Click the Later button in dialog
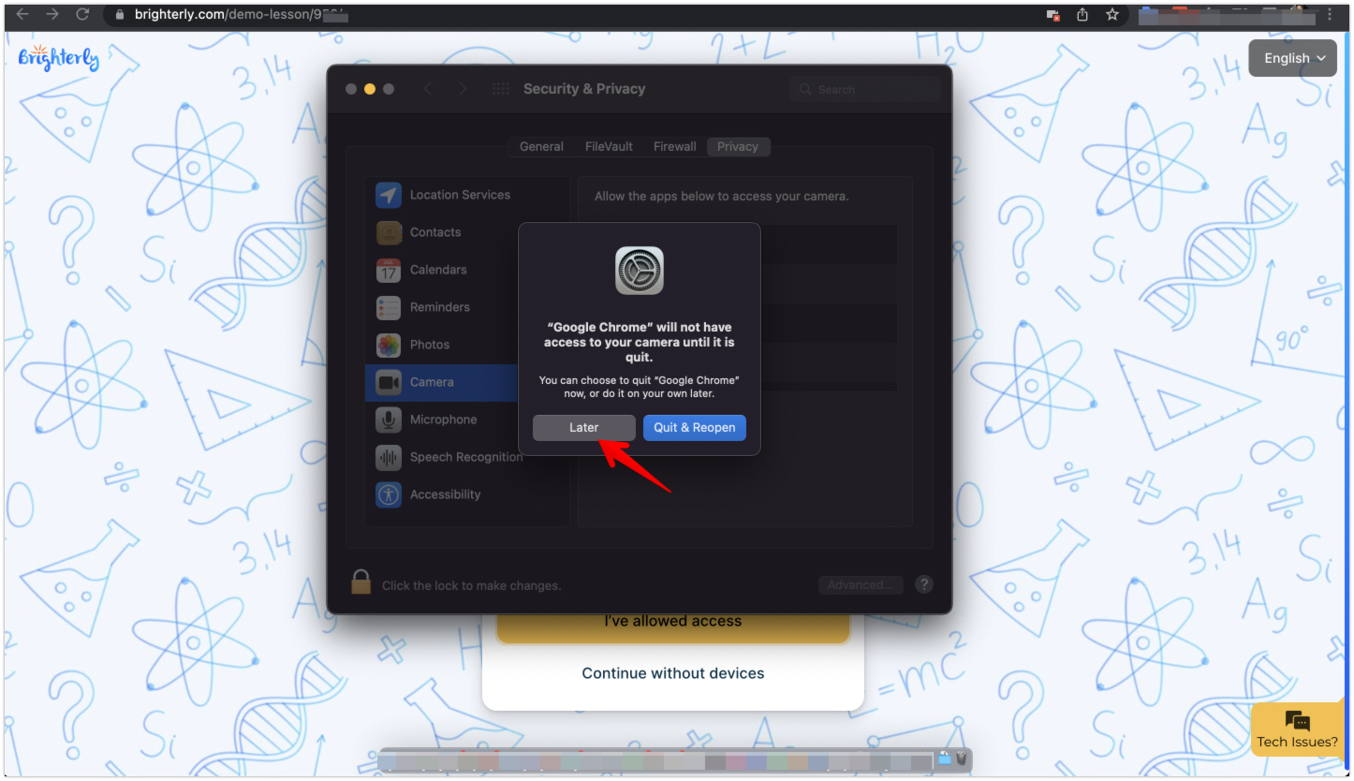Image resolution: width=1354 pixels, height=781 pixels. point(583,427)
